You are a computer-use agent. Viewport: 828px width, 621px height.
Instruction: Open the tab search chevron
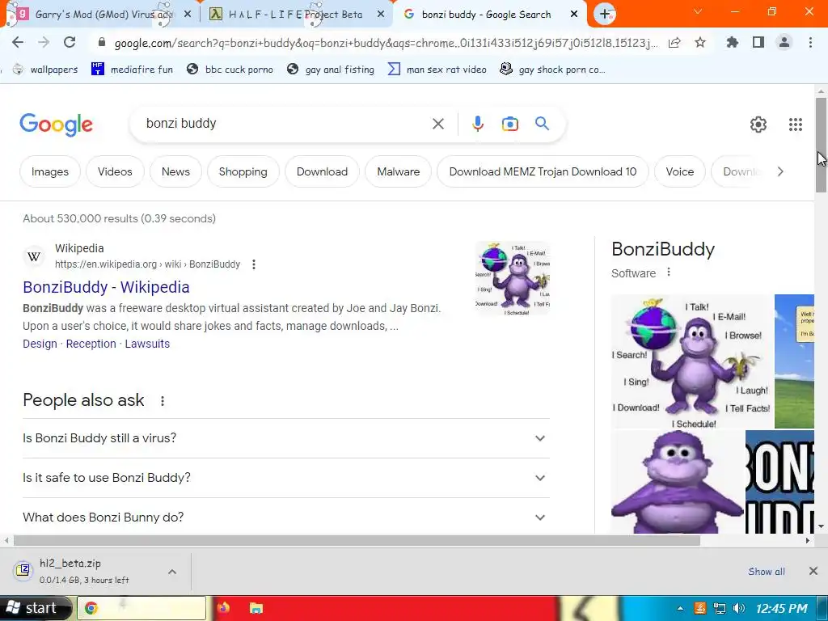tap(698, 11)
